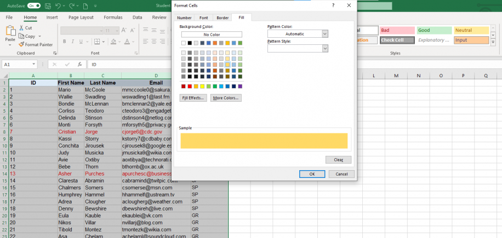Open the Pattern Style dropdown

tap(325, 48)
